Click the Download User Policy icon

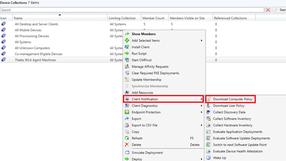click(208, 106)
